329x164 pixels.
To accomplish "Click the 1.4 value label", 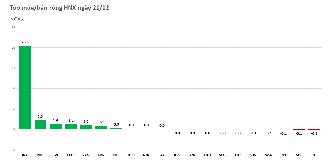I will pos(55,120).
